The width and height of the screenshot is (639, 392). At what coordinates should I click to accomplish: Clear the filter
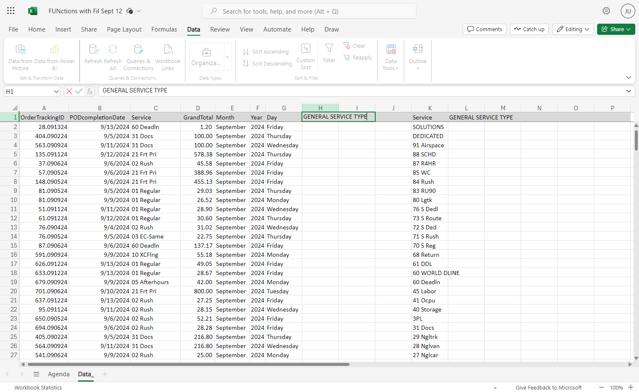354,46
